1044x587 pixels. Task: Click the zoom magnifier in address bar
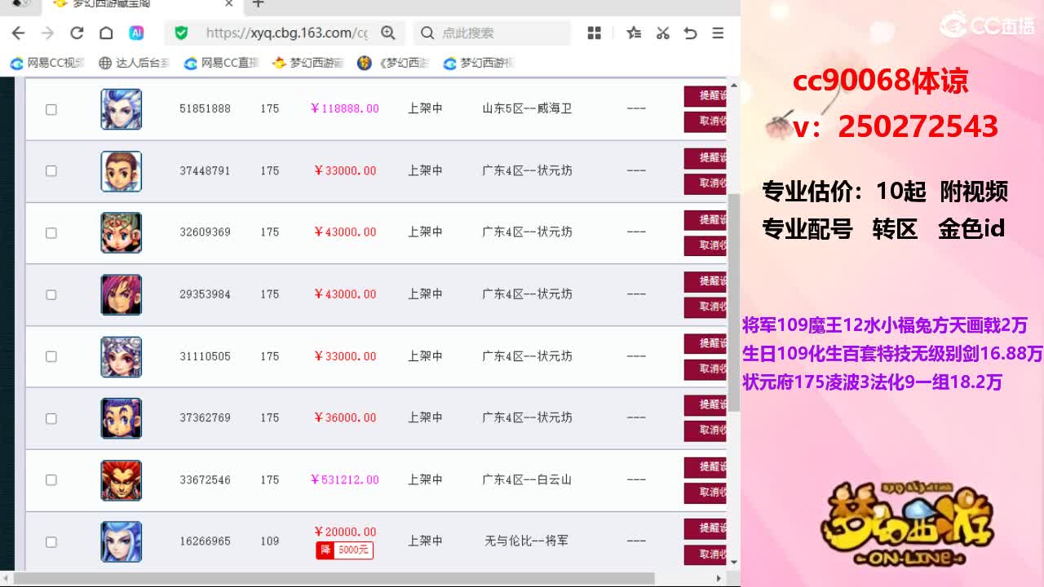388,33
